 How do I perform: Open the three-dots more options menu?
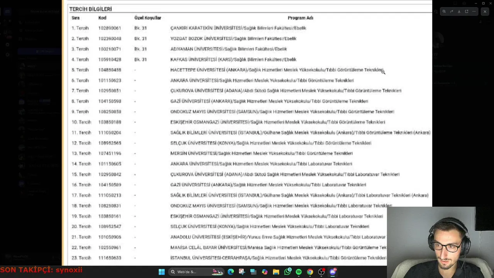[x=474, y=12]
